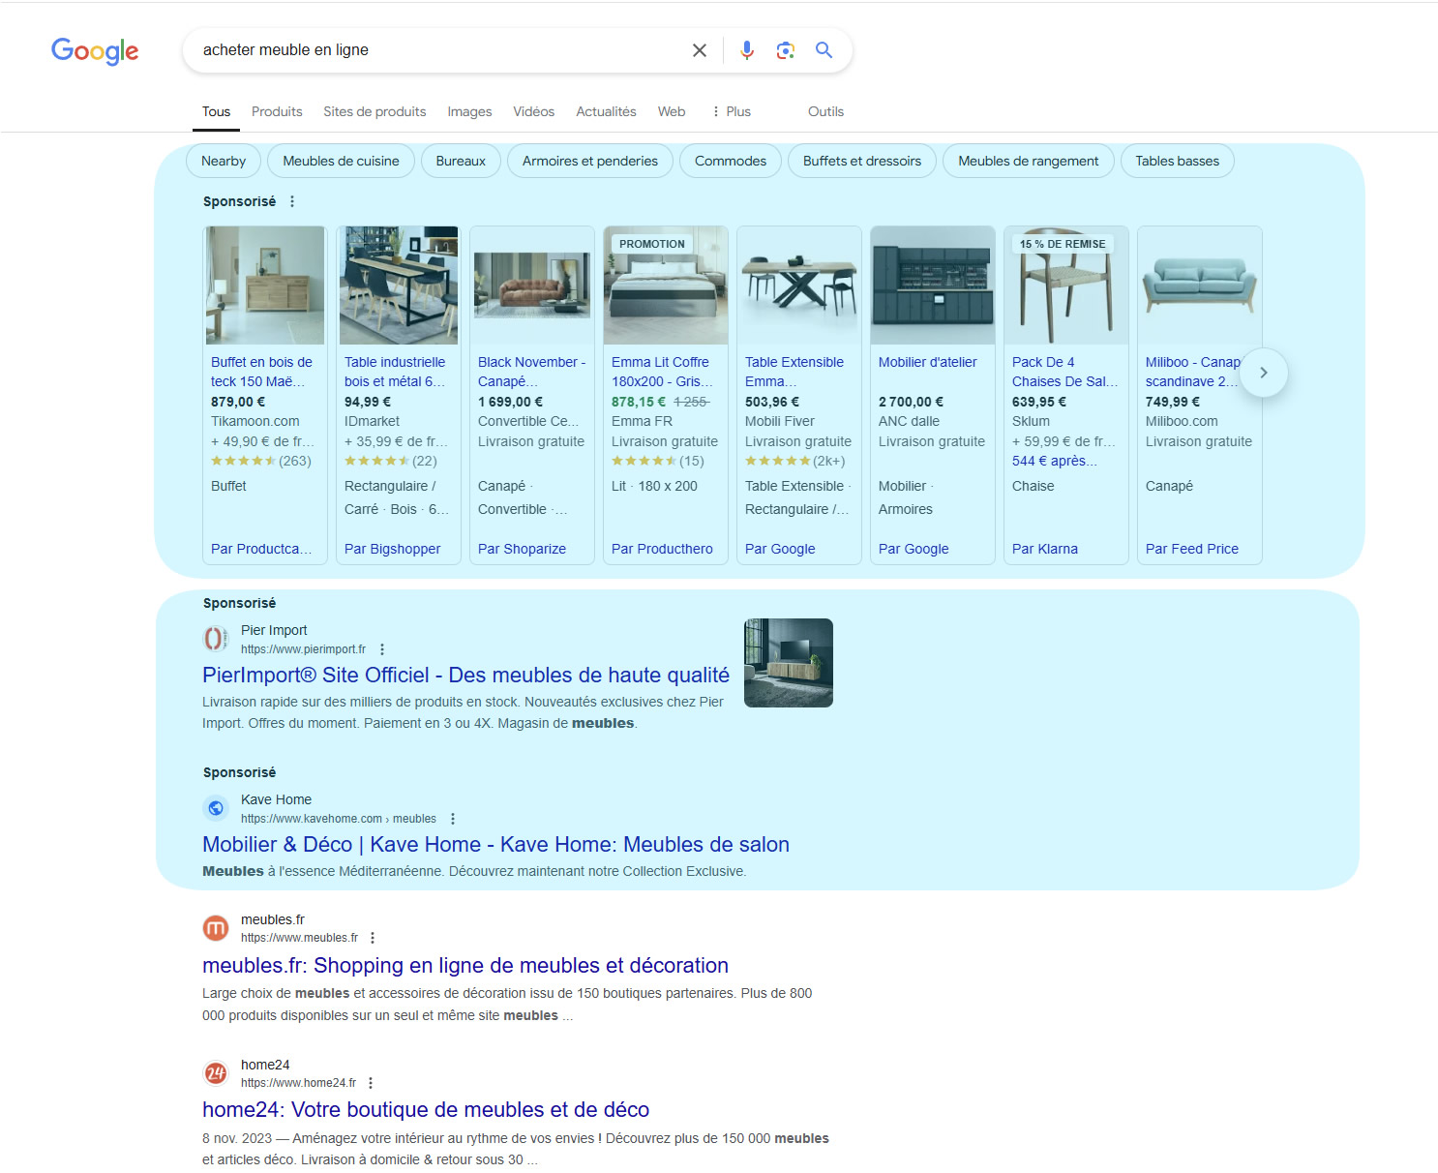Open home24 Votre boutique result
1438x1173 pixels.
point(426,1109)
